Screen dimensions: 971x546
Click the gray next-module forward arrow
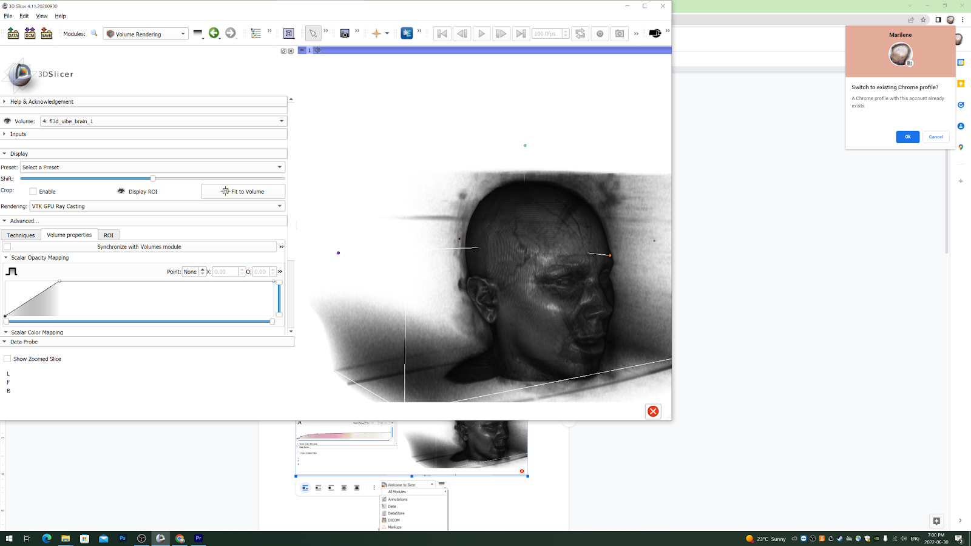click(230, 33)
